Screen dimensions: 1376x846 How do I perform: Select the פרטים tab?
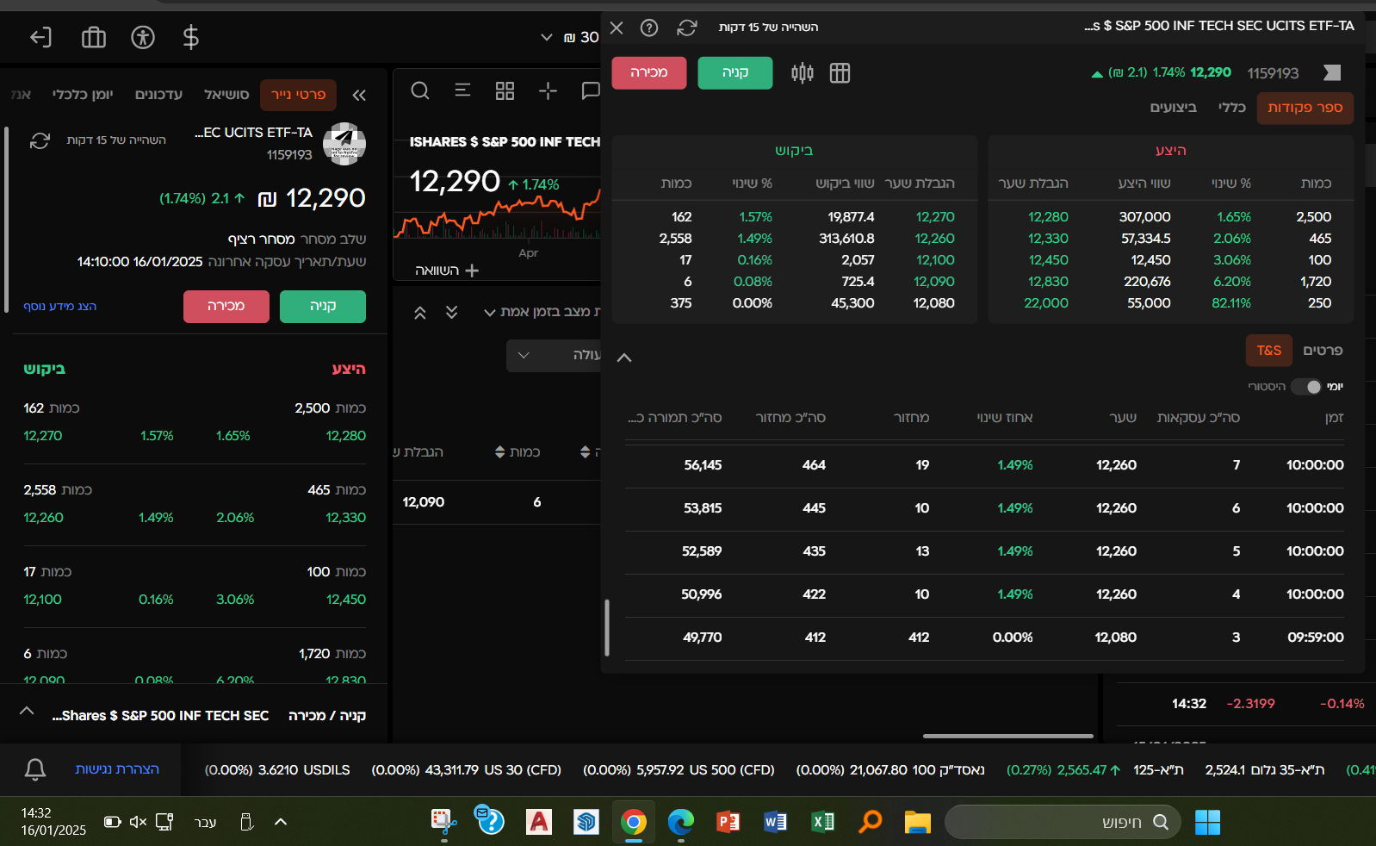point(1323,351)
